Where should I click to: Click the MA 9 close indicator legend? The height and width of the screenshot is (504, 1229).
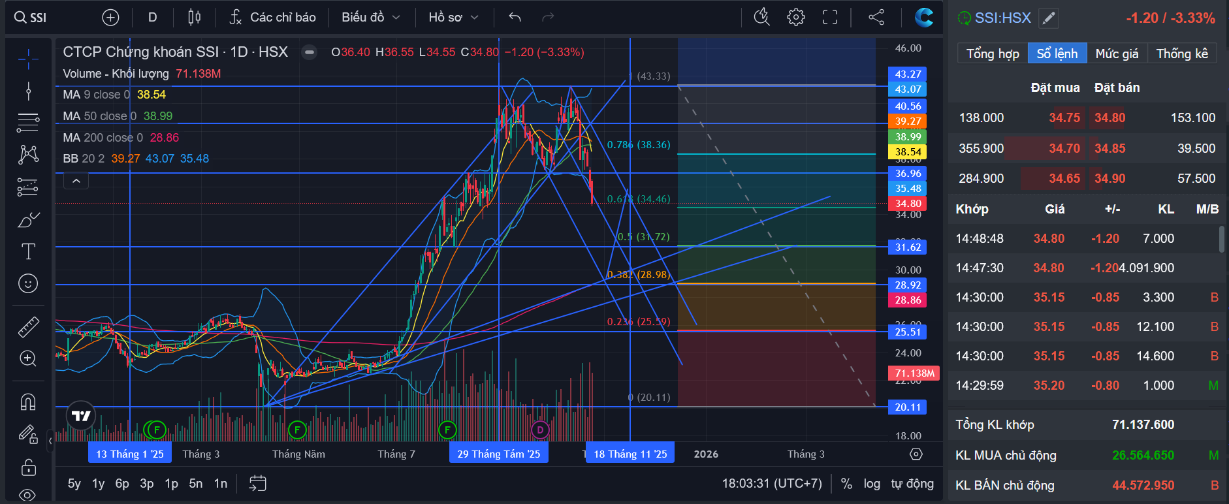click(x=114, y=95)
